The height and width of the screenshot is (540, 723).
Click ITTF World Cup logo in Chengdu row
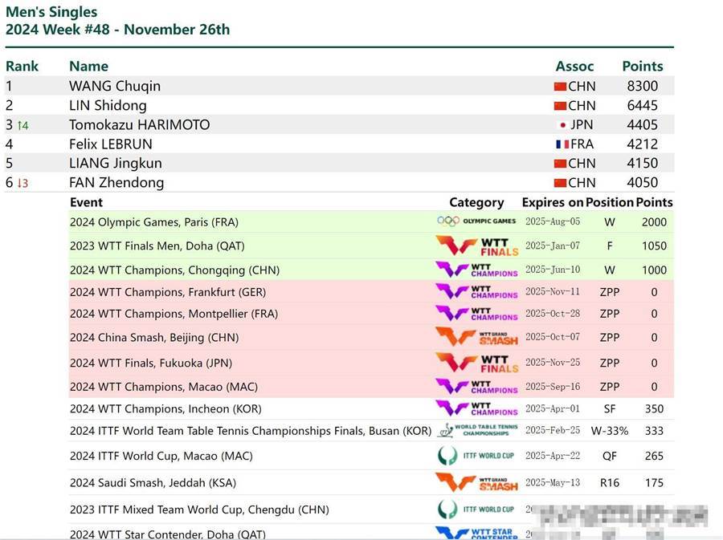(x=476, y=510)
